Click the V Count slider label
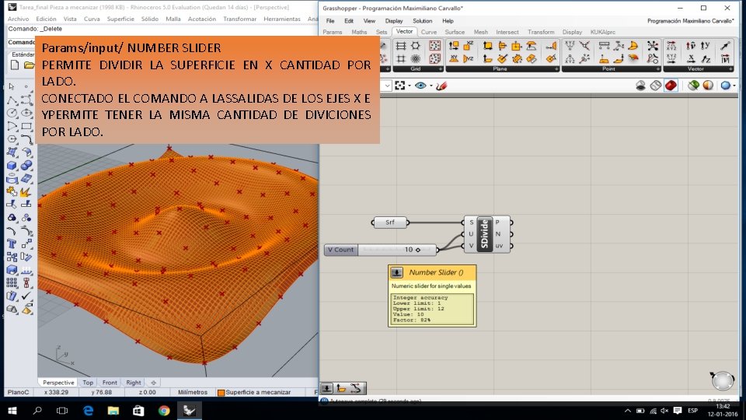 (x=341, y=250)
